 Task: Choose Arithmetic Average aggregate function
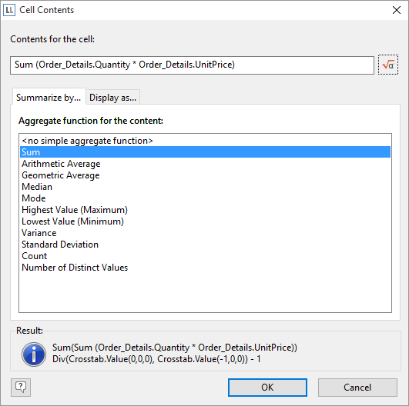pyautogui.click(x=206, y=164)
